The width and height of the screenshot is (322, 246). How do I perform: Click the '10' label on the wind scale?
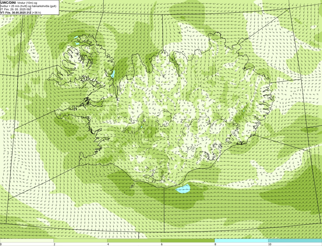pyautogui.click(x=270, y=244)
